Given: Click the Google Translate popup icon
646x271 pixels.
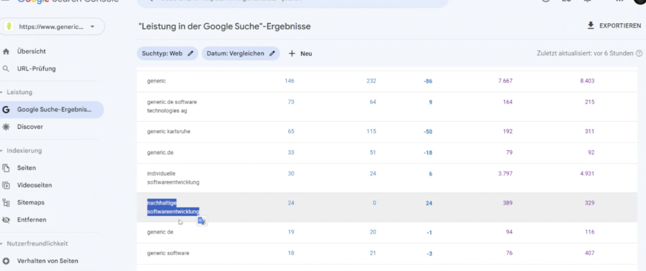Looking at the screenshot, I should coord(202,221).
